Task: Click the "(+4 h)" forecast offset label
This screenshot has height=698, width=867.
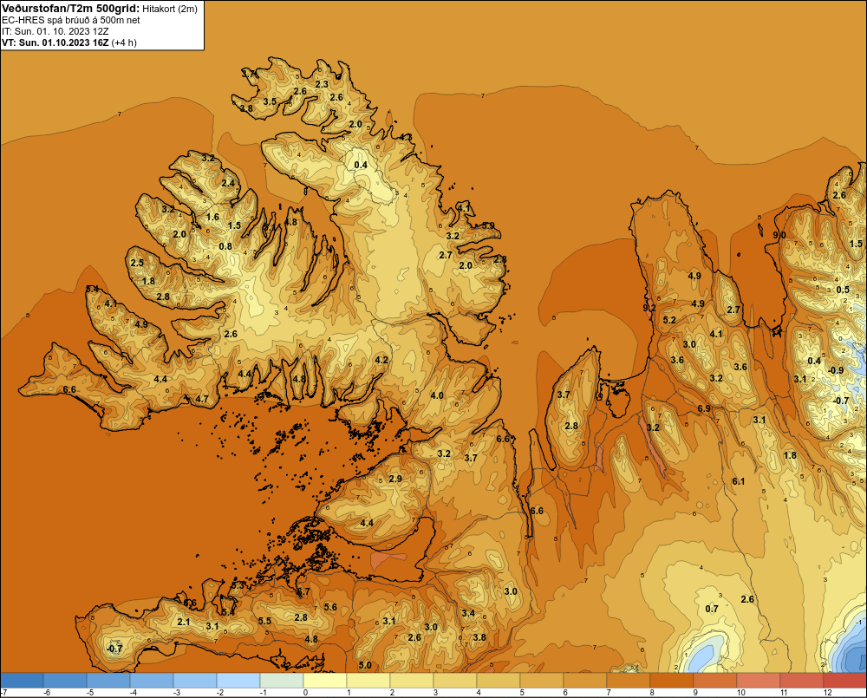Action: tap(124, 42)
